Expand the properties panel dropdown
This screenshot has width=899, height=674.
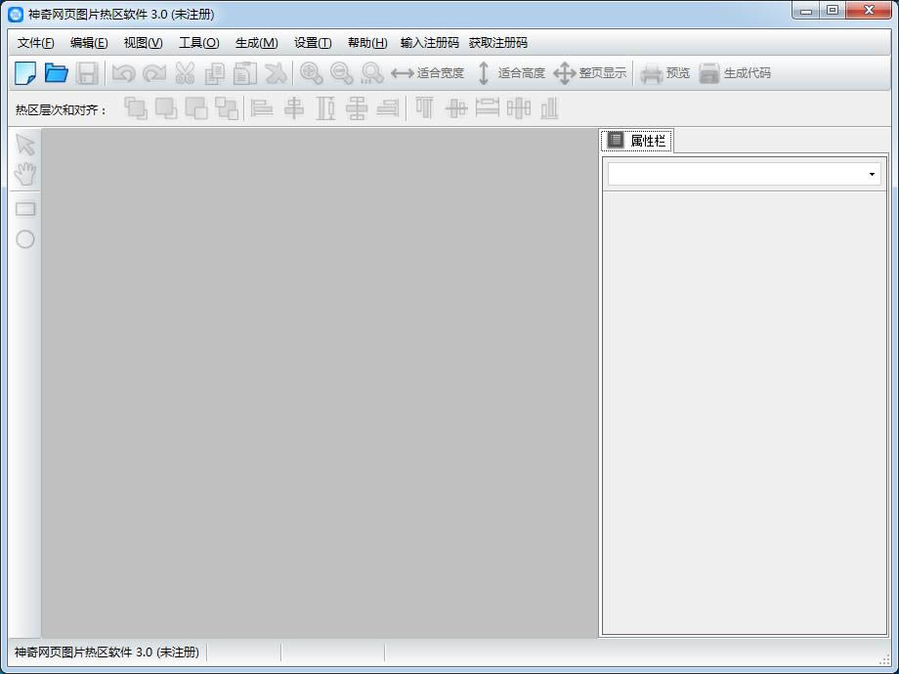pos(872,174)
